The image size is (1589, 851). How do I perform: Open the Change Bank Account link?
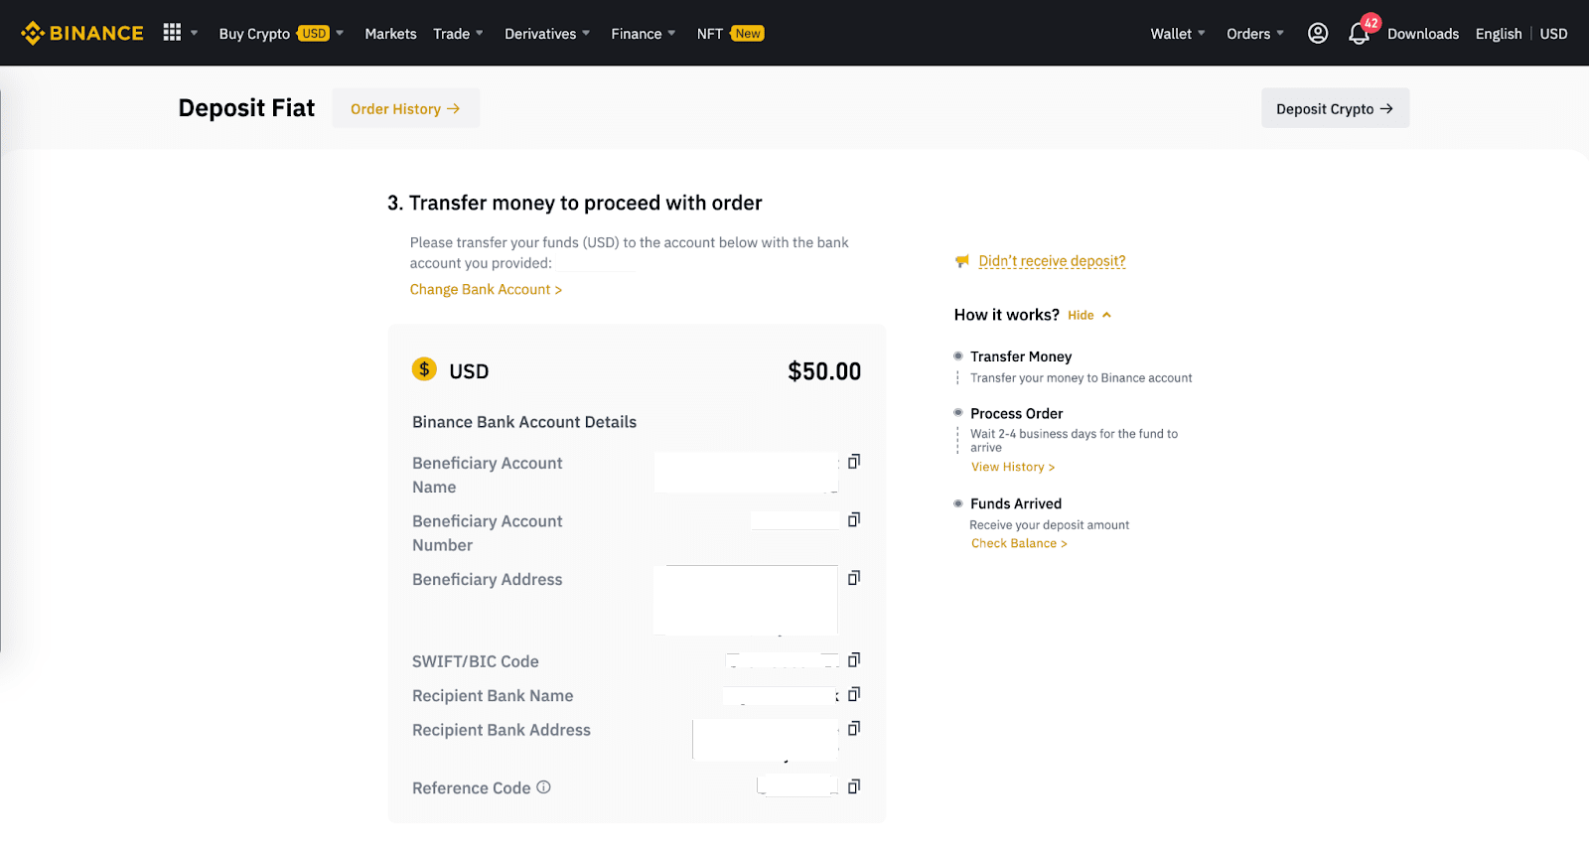[486, 290]
